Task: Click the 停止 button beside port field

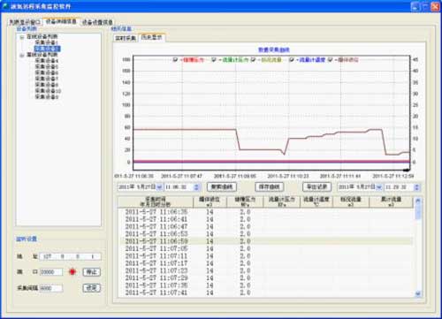Action: [92, 272]
